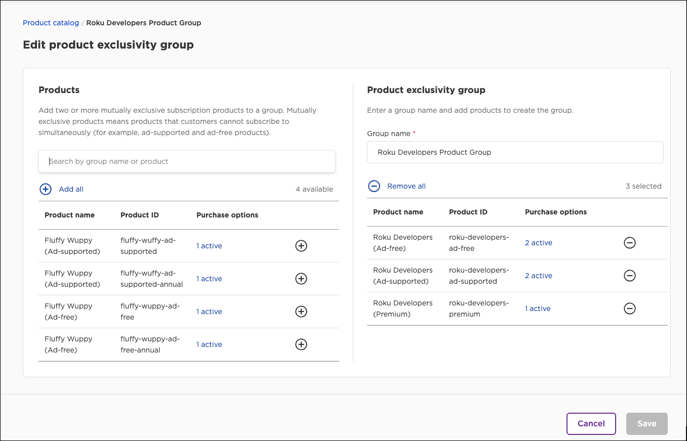Viewport: 687px width, 441px height.
Task: View 1 active purchase options for fluffy-wuppy-ad-free-annual
Action: pyautogui.click(x=209, y=344)
